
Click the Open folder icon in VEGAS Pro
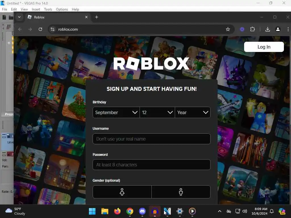[x=11, y=18]
